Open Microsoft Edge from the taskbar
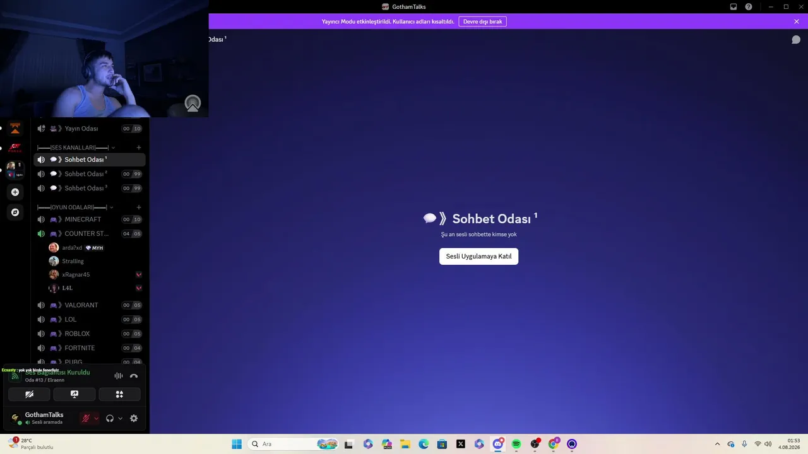 [x=424, y=444]
